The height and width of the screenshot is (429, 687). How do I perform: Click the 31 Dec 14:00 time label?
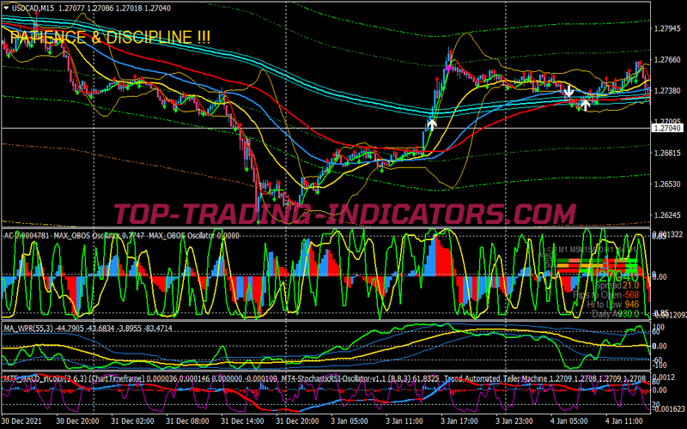point(242,421)
